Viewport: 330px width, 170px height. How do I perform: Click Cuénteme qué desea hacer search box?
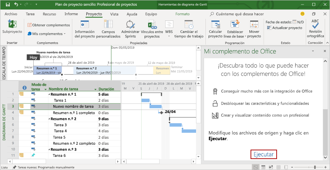(237, 14)
